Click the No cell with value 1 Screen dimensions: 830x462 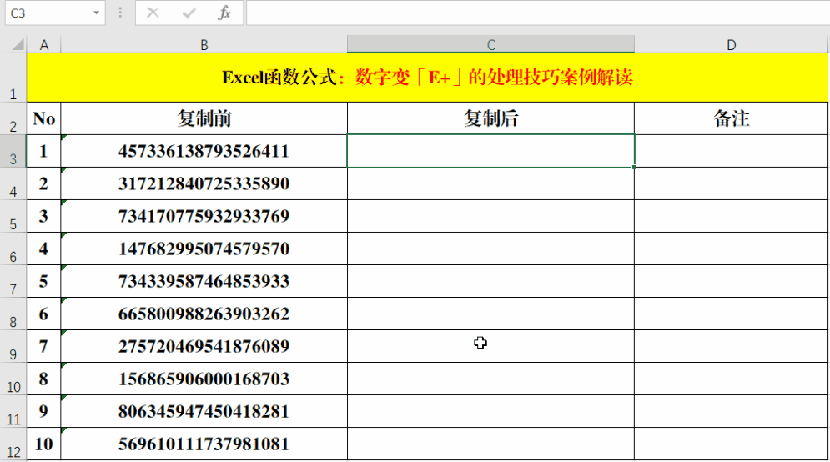point(44,151)
